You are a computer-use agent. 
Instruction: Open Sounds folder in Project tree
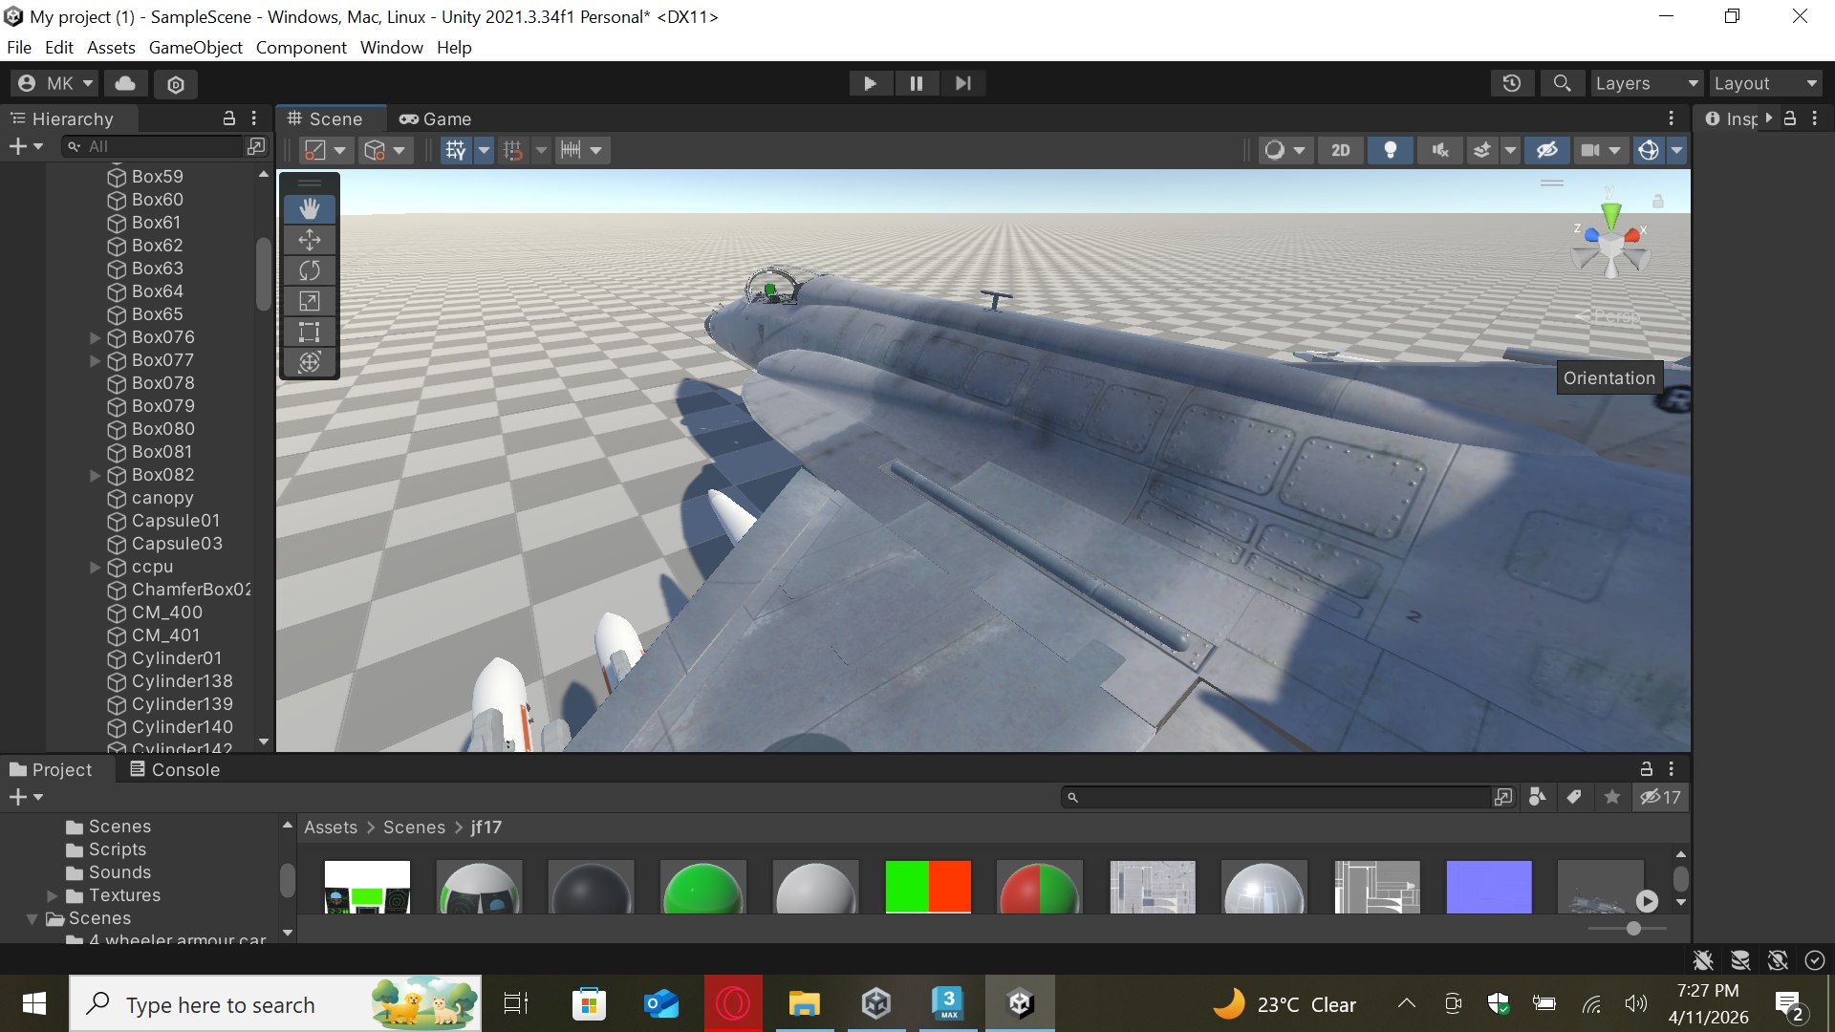coord(119,872)
